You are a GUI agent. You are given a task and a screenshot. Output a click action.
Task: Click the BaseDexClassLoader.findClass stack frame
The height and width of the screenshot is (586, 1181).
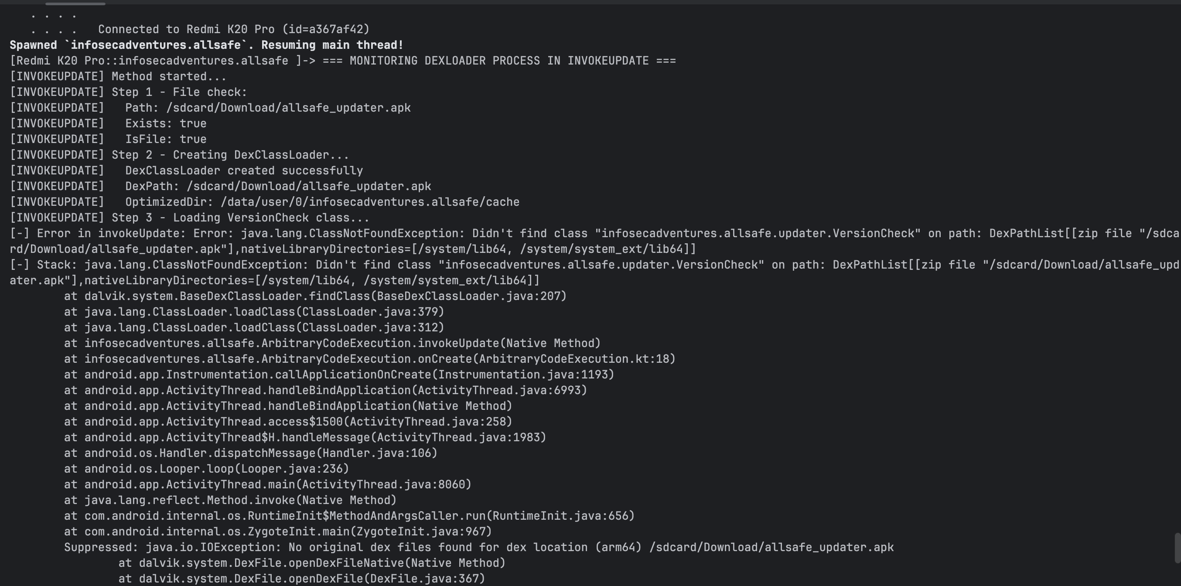pyautogui.click(x=315, y=296)
